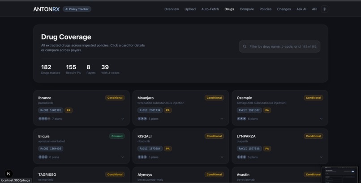The height and width of the screenshot is (183, 361).
Task: Click the ANTONRX logo link
Action: point(46,9)
